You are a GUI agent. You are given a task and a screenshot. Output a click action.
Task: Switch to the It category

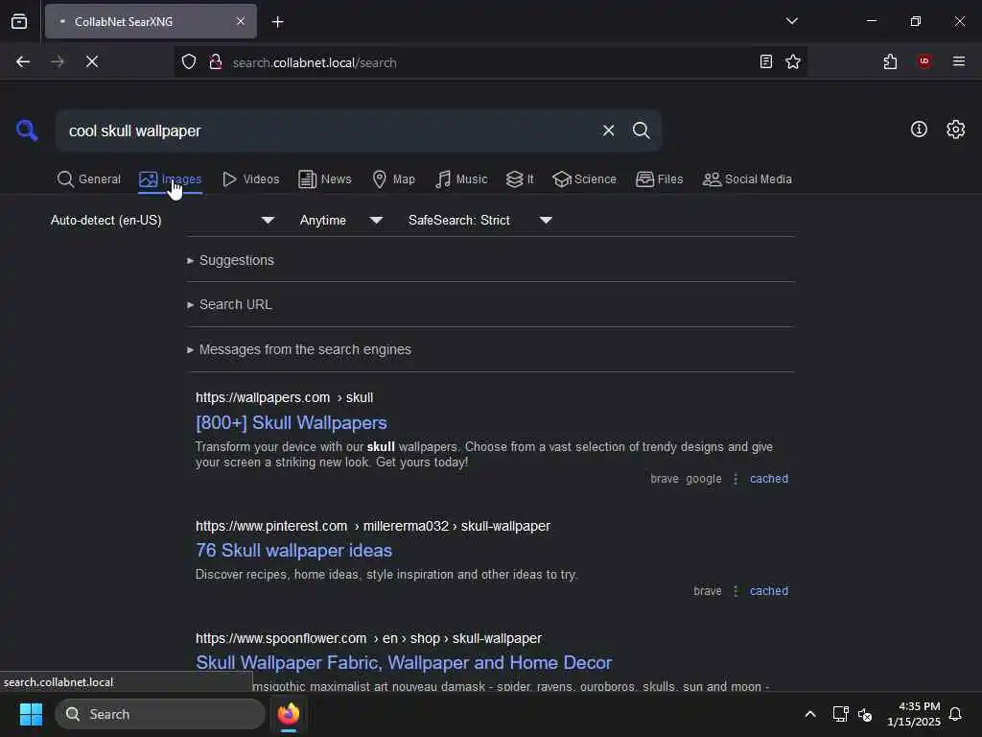pyautogui.click(x=520, y=179)
